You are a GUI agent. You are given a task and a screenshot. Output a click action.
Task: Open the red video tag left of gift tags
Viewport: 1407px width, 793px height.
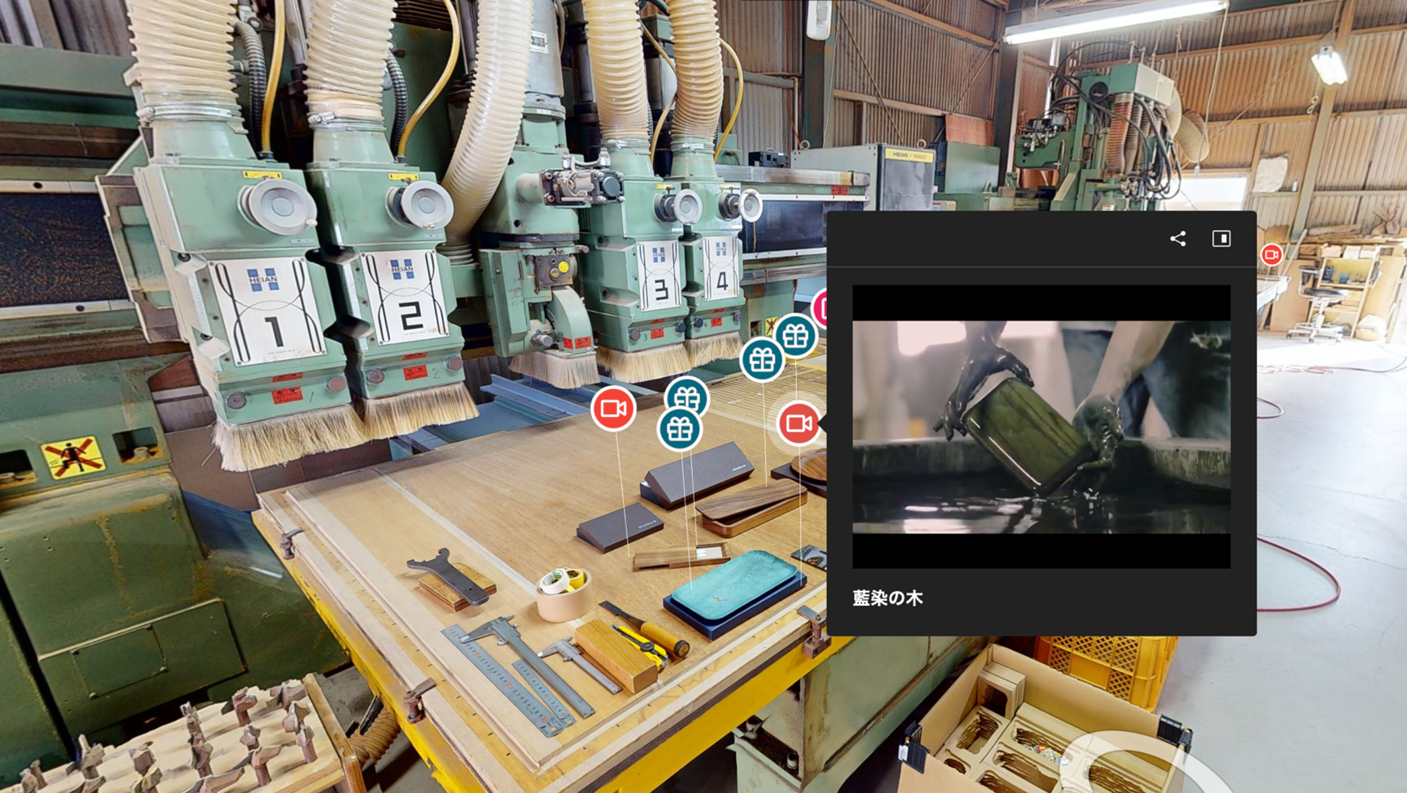point(613,409)
